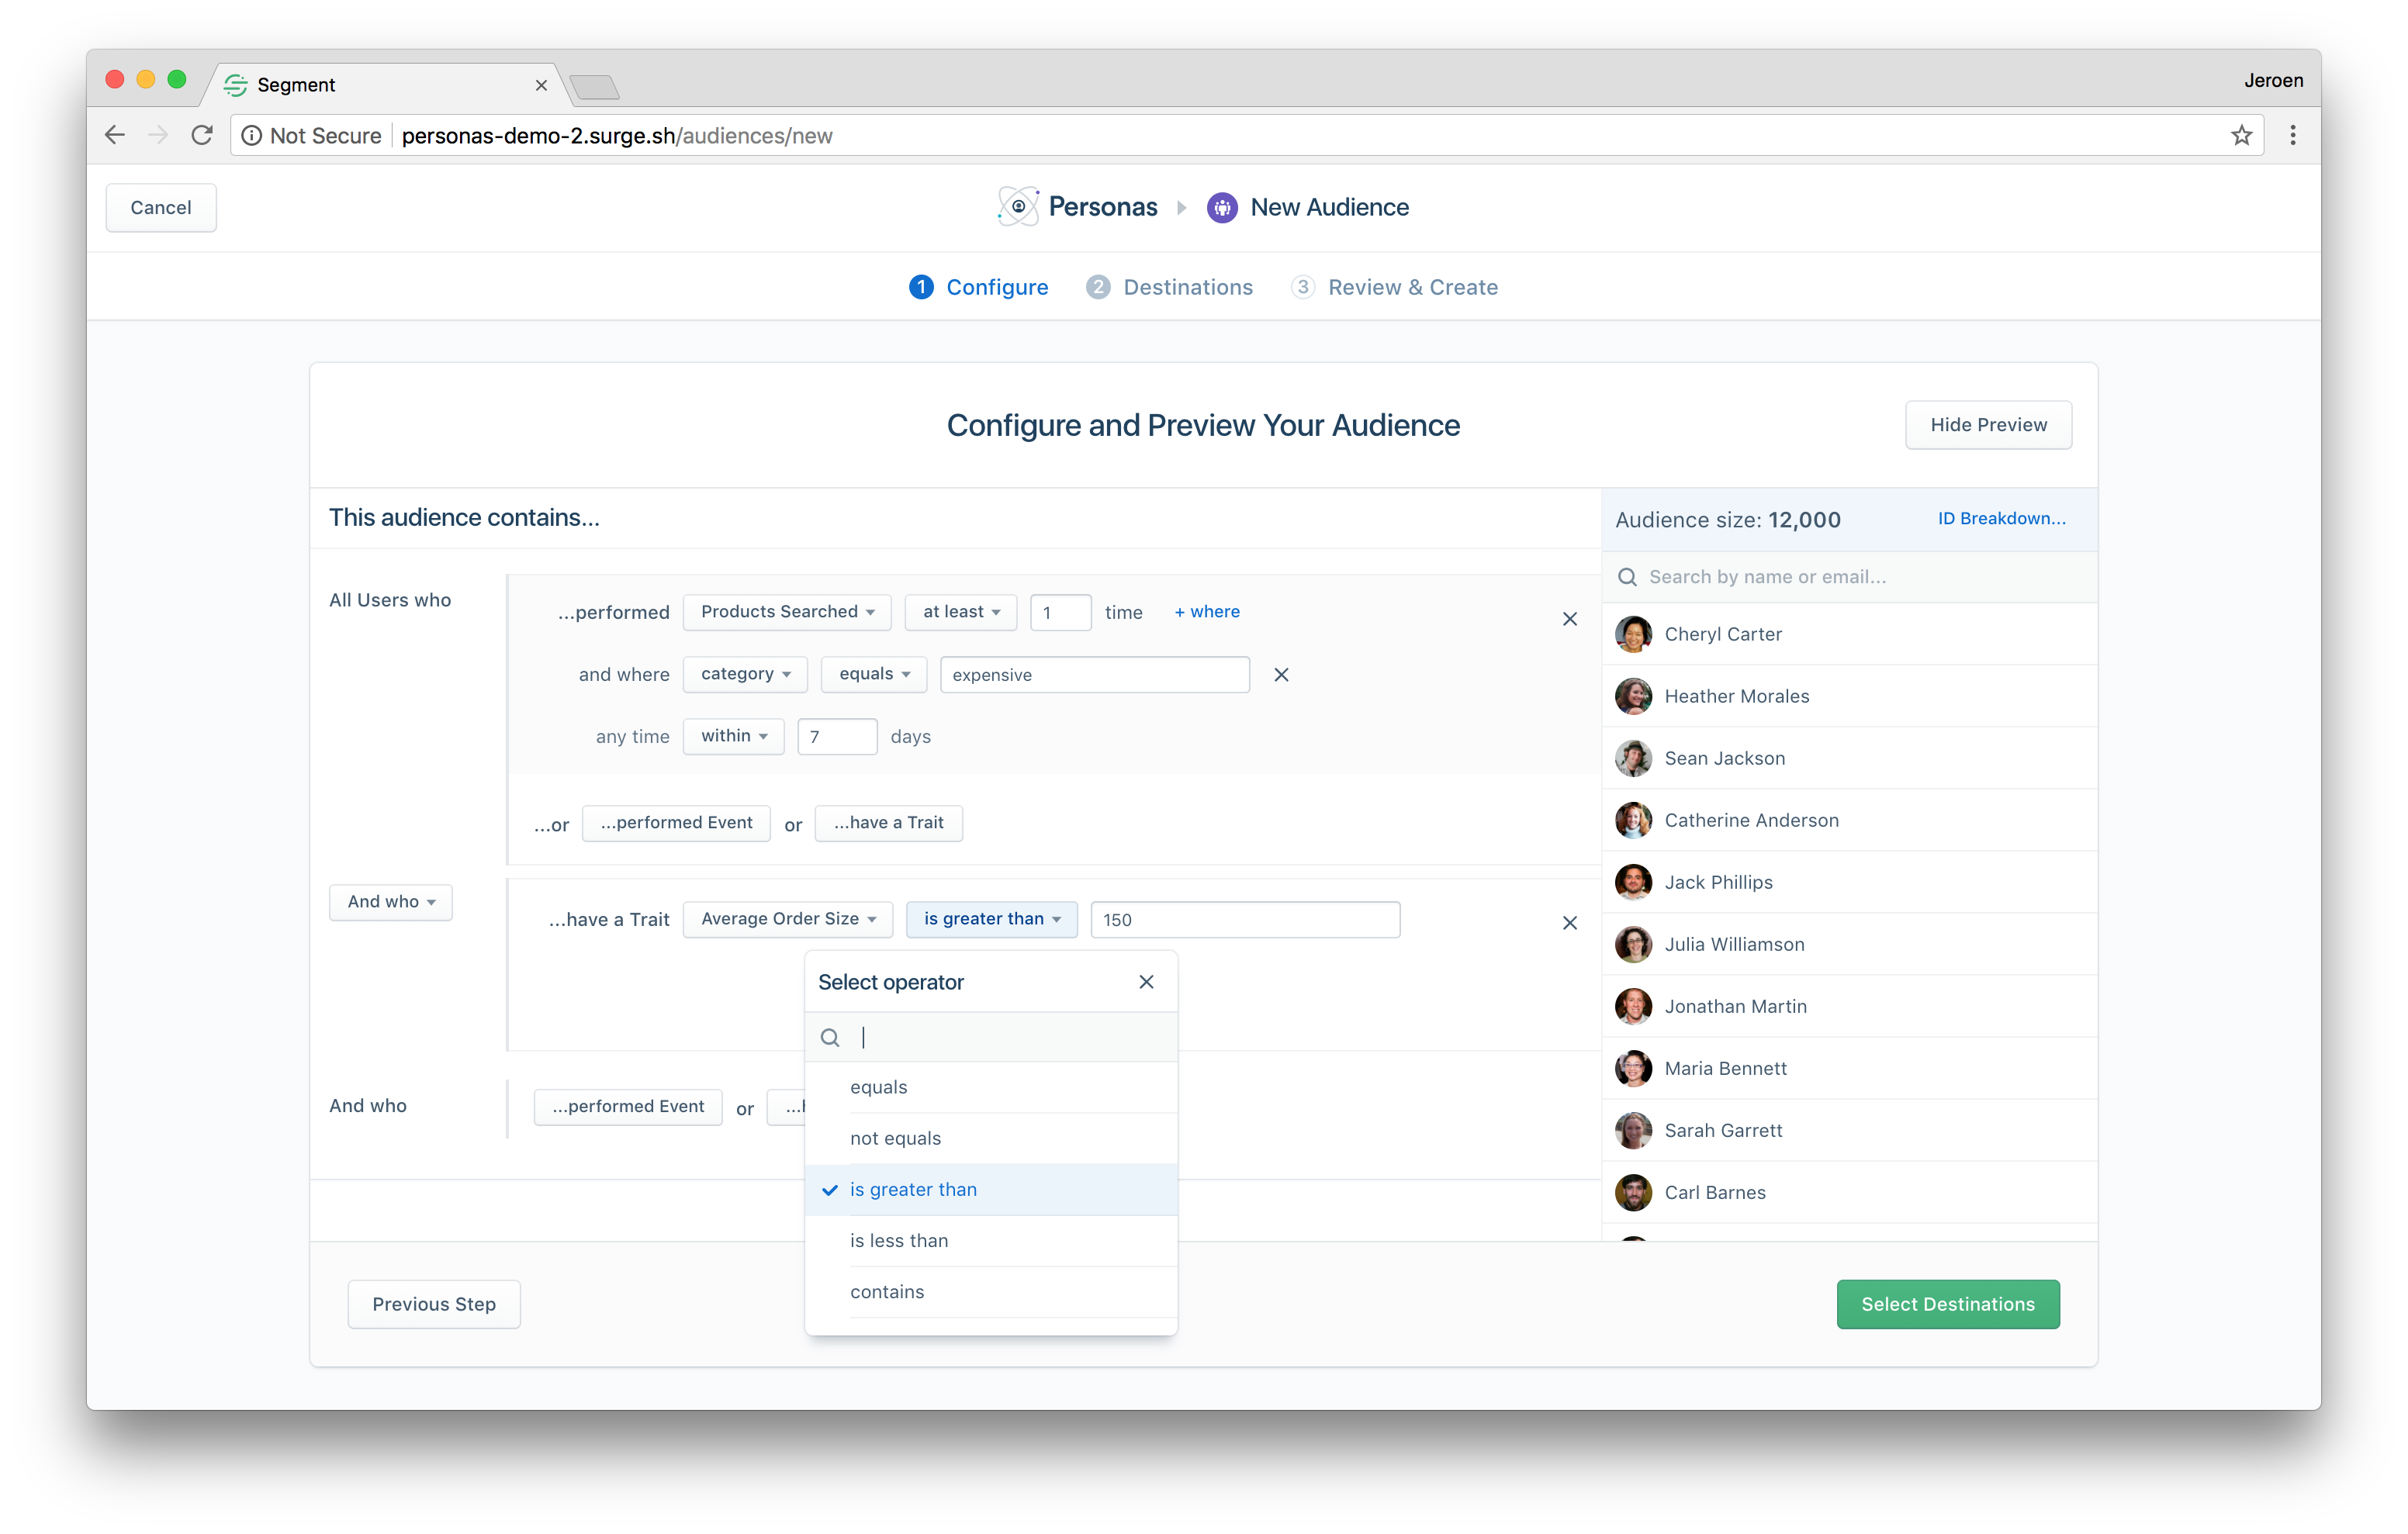Viewport: 2408px width, 1534px height.
Task: Open the ID Breakdown link
Action: 2001,518
